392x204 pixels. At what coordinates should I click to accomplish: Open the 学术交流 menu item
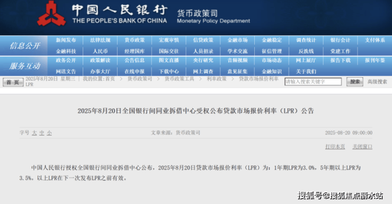click(x=237, y=51)
